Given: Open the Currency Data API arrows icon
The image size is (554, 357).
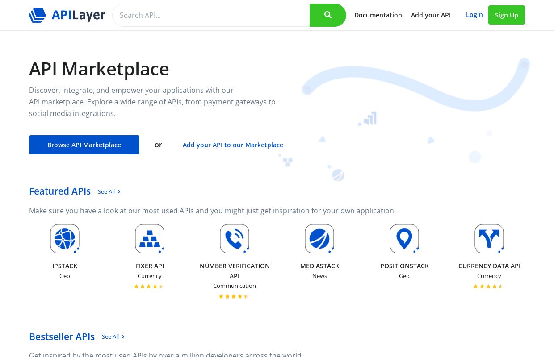Looking at the screenshot, I should tap(489, 239).
